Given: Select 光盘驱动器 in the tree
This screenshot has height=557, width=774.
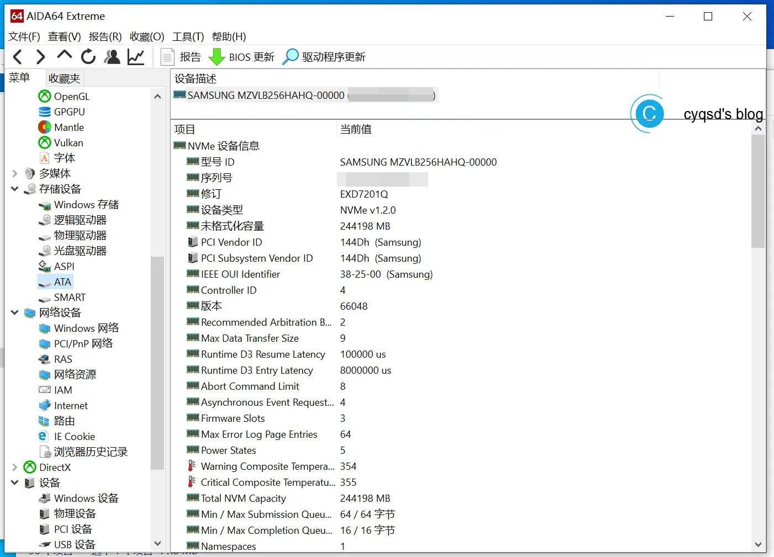Looking at the screenshot, I should (72, 251).
